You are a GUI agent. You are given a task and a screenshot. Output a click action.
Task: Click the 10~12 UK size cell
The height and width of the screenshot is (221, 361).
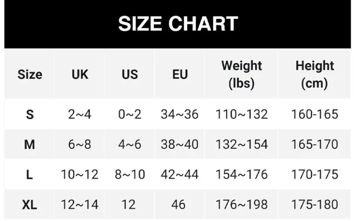80,174
